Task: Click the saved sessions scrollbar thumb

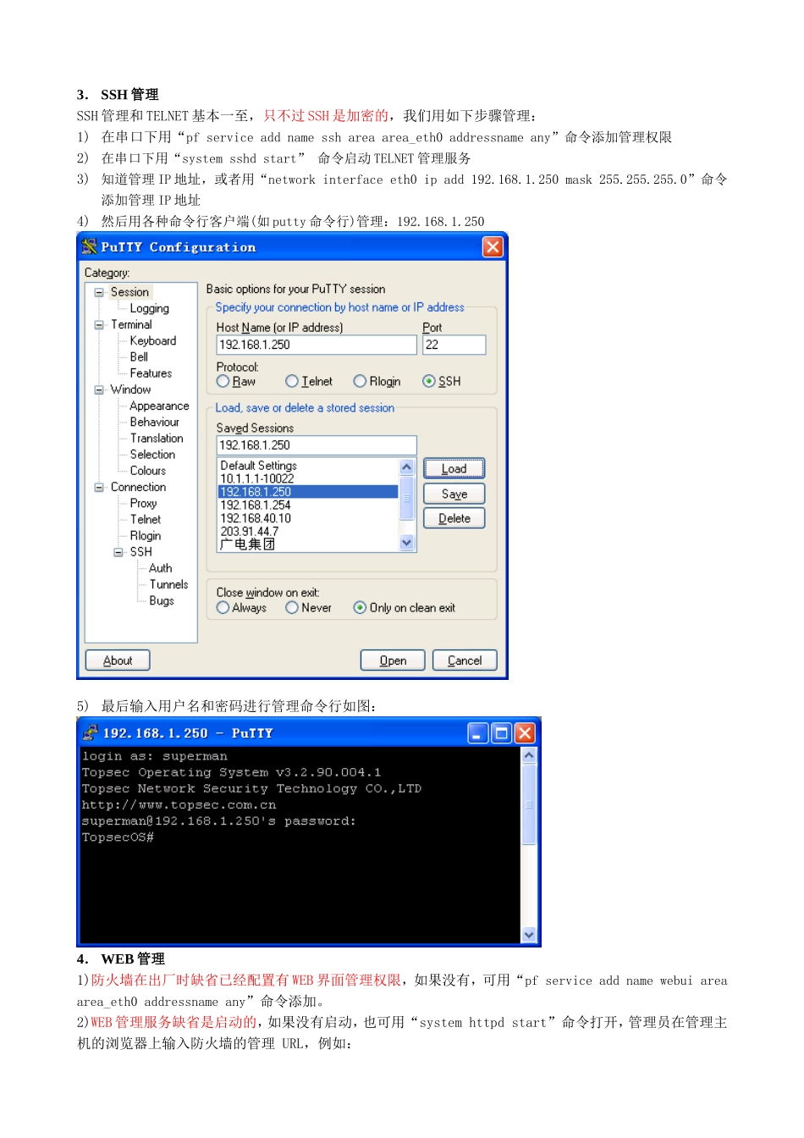Action: pyautogui.click(x=407, y=498)
